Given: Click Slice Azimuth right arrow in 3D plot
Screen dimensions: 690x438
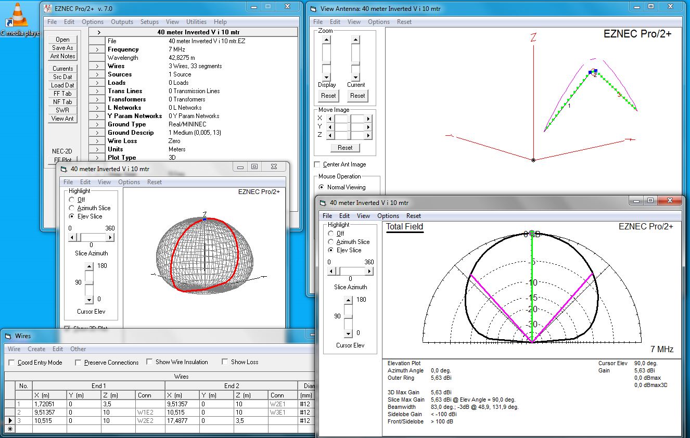Looking at the screenshot, I should (110, 237).
